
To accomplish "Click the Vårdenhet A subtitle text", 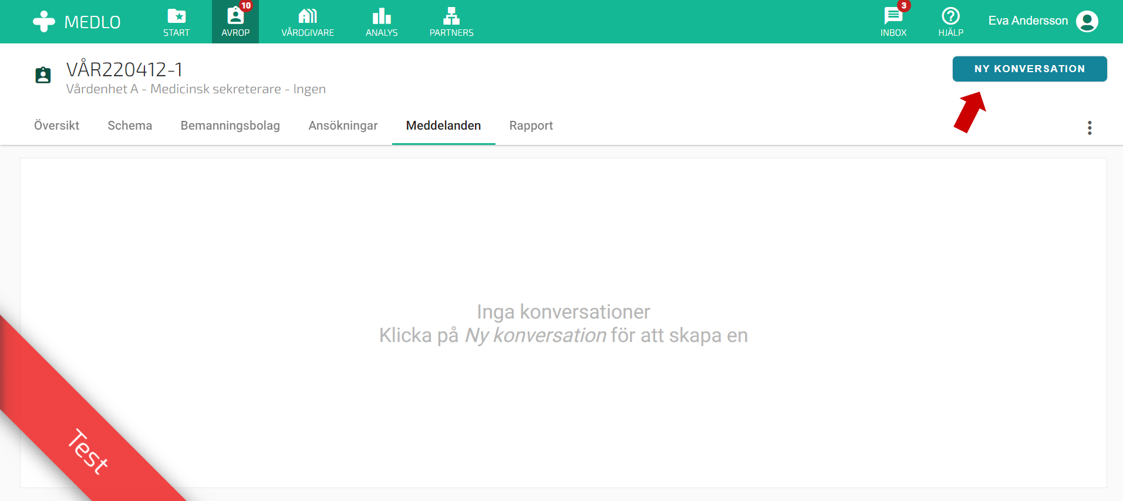I will pyautogui.click(x=195, y=89).
